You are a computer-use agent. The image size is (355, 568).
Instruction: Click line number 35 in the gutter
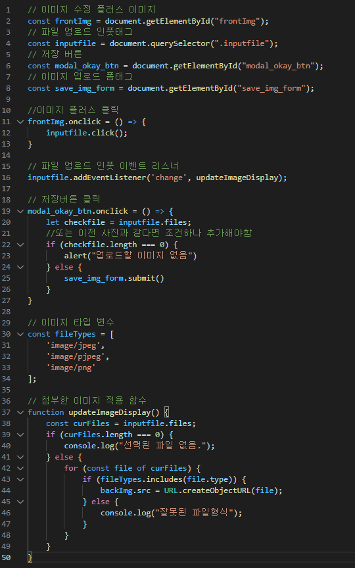[6, 390]
